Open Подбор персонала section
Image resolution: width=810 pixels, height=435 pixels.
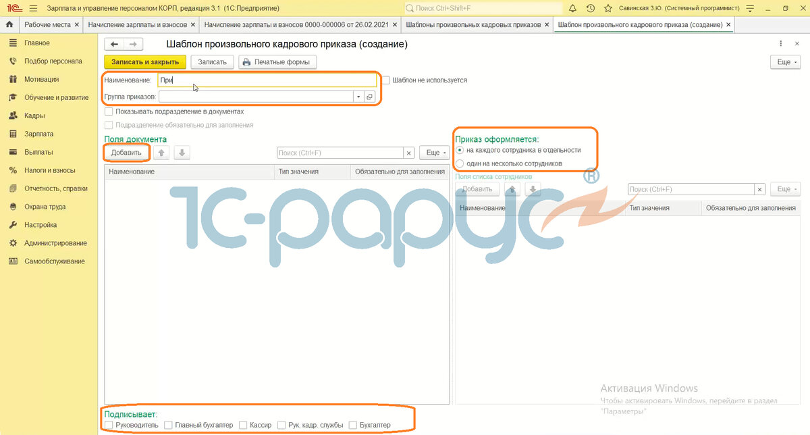click(53, 61)
